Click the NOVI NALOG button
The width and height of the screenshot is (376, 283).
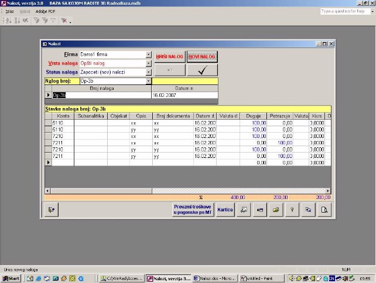pyautogui.click(x=202, y=56)
